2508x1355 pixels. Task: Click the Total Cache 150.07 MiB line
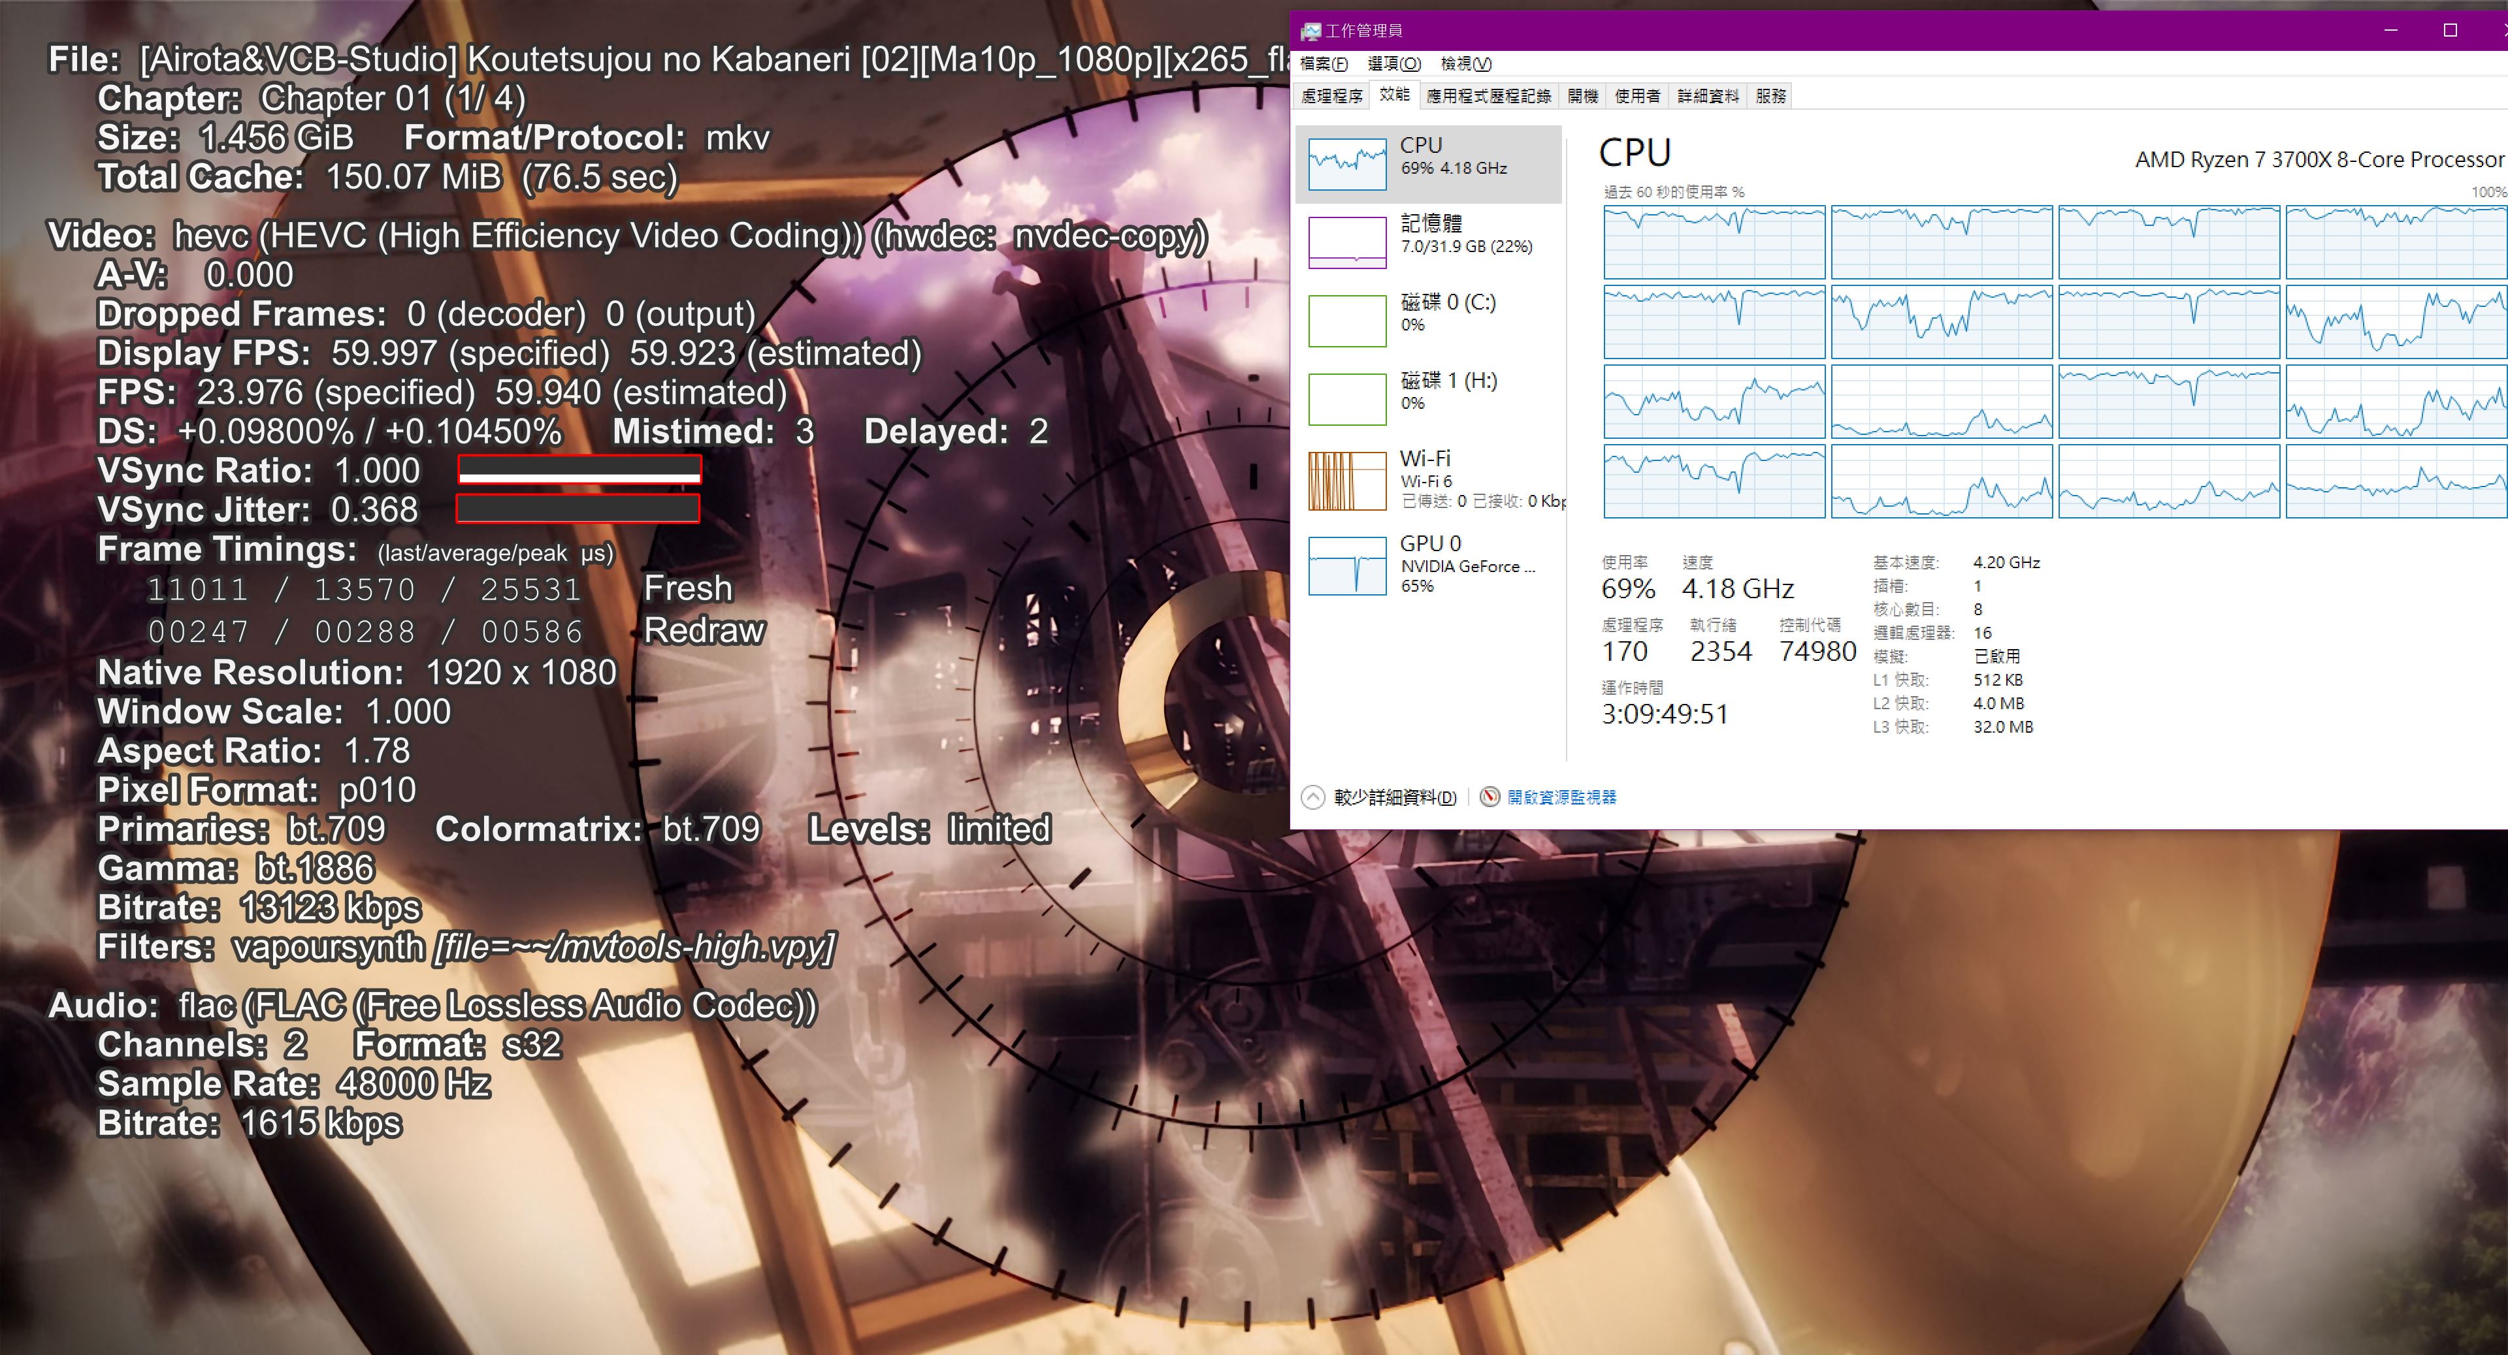tap(387, 177)
